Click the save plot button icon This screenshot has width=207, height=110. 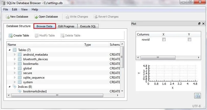coord(198,96)
